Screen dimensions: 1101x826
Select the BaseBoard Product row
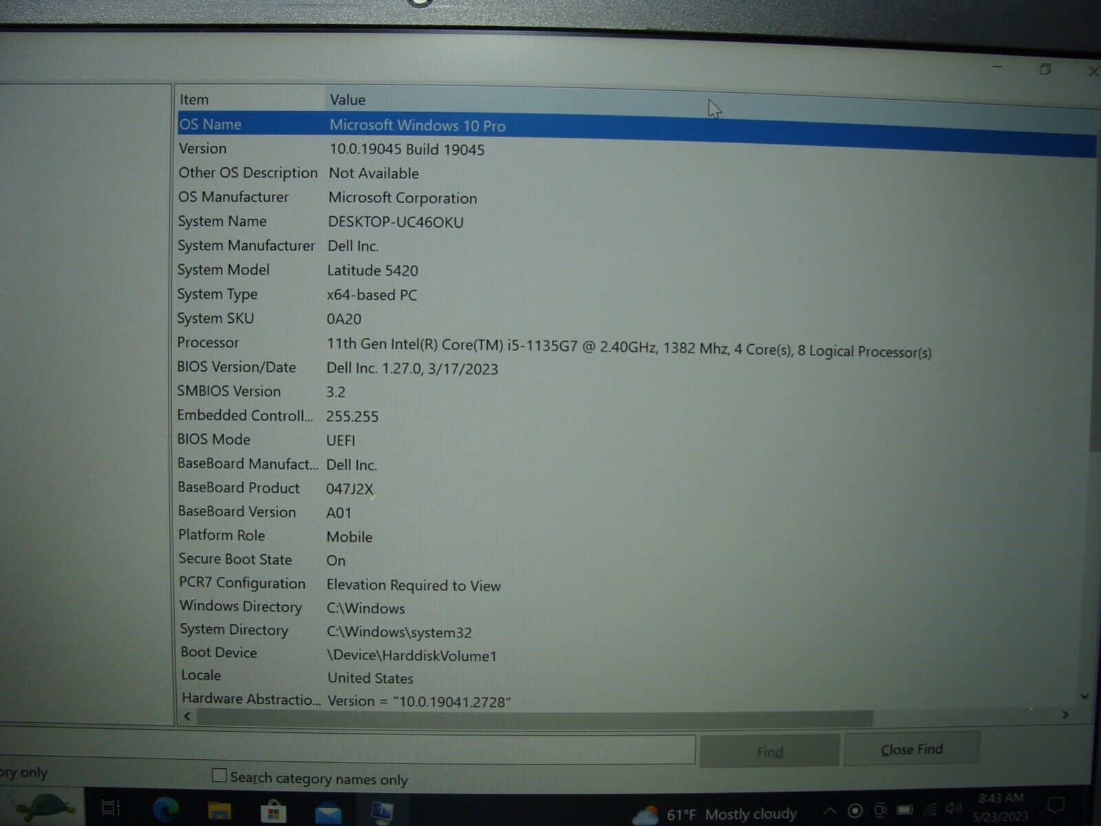click(637, 489)
